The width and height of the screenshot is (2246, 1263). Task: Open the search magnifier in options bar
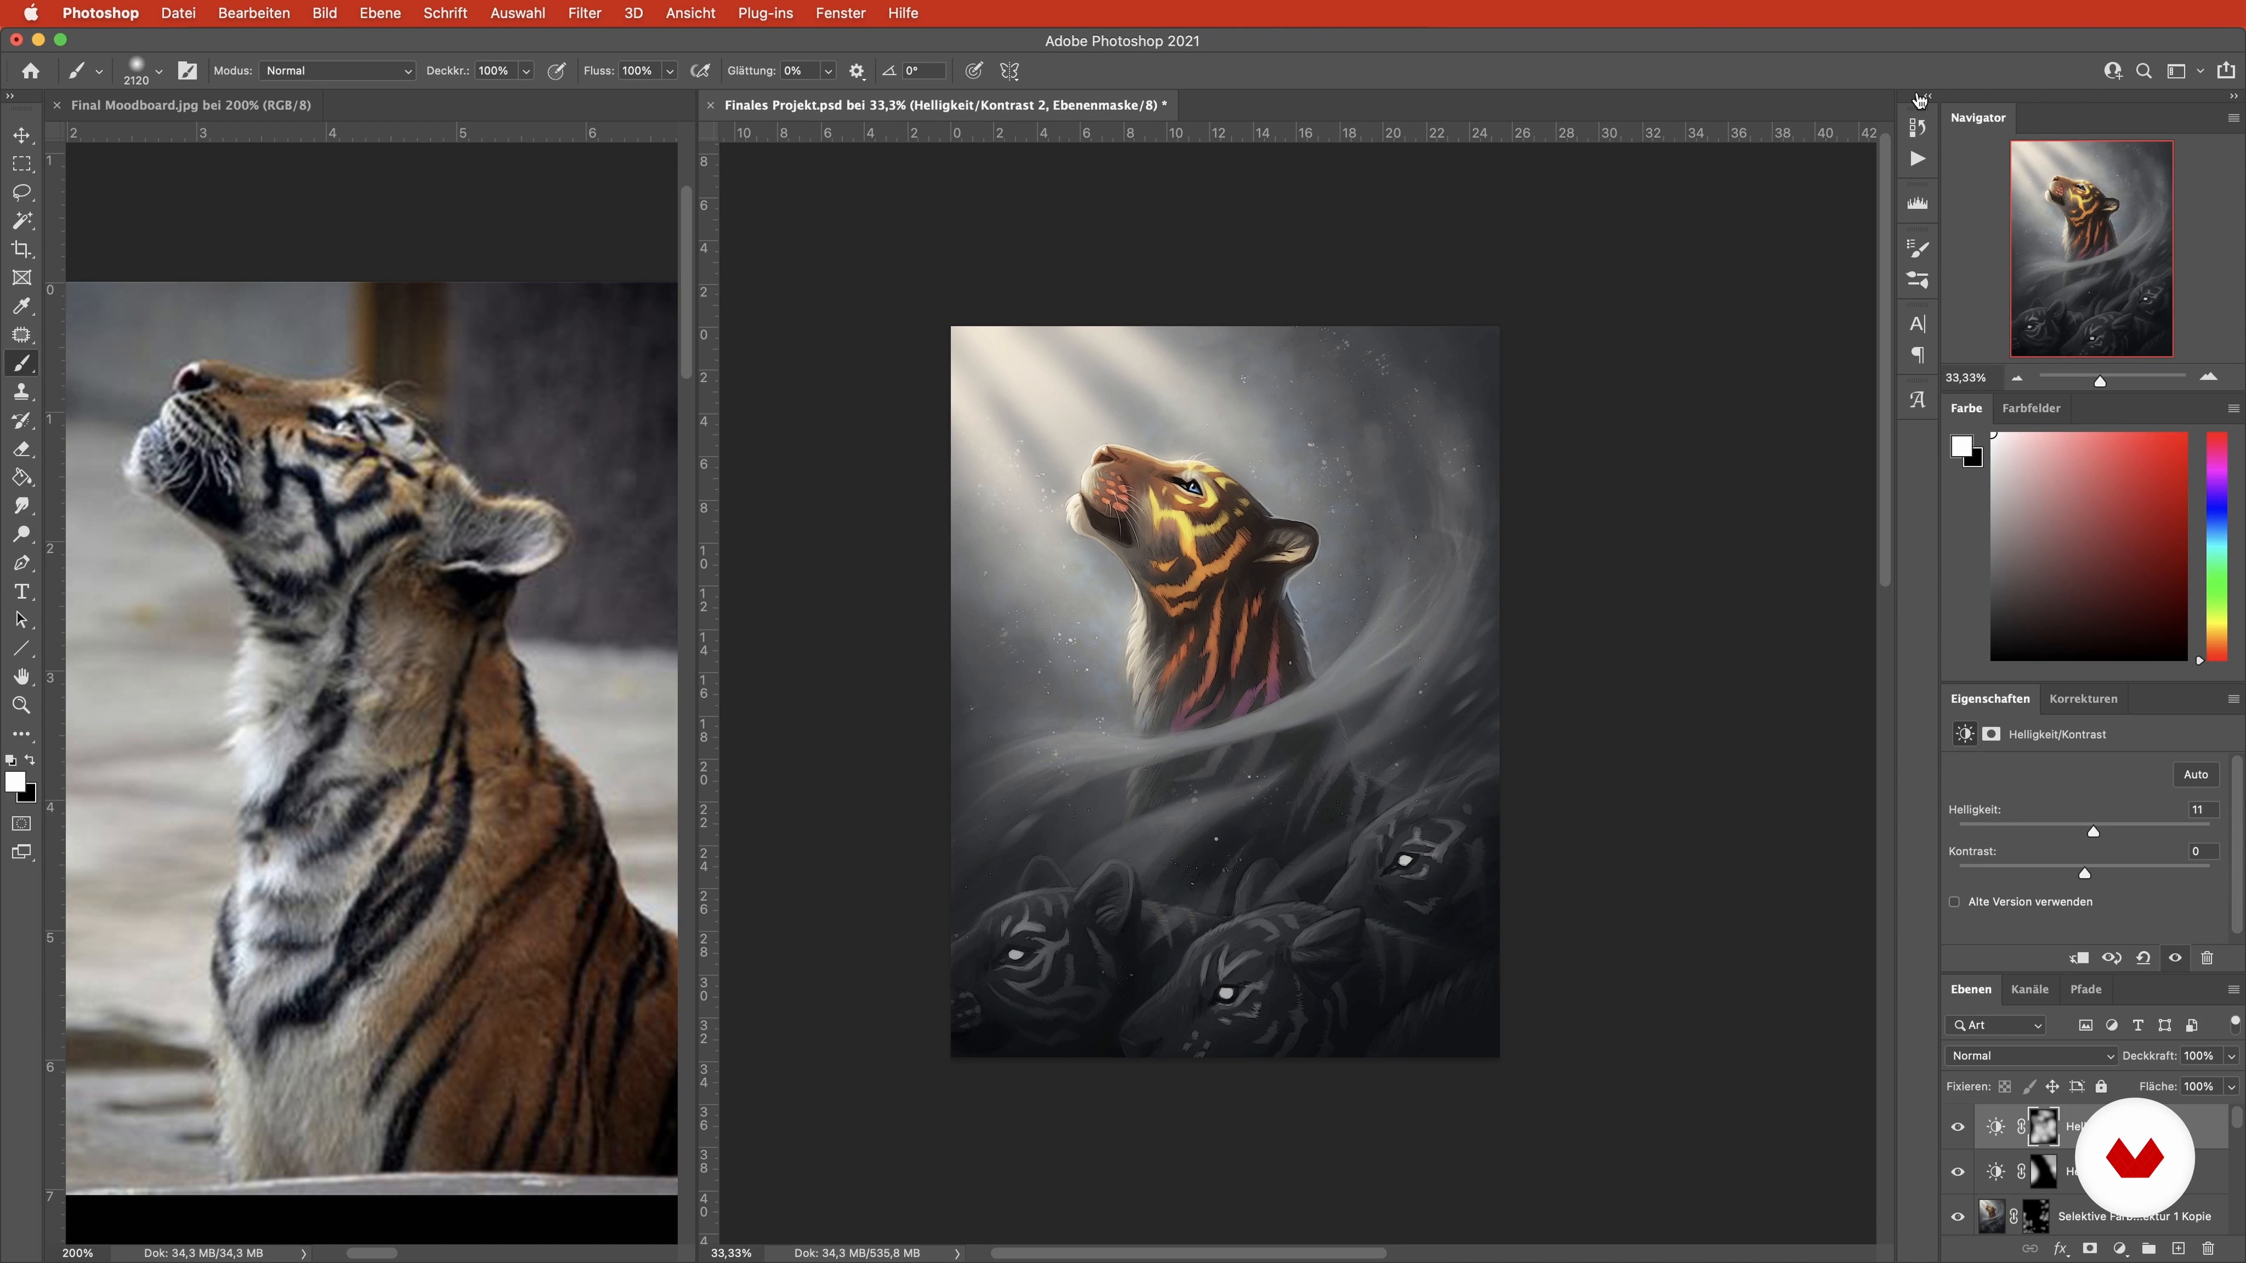tap(2144, 71)
